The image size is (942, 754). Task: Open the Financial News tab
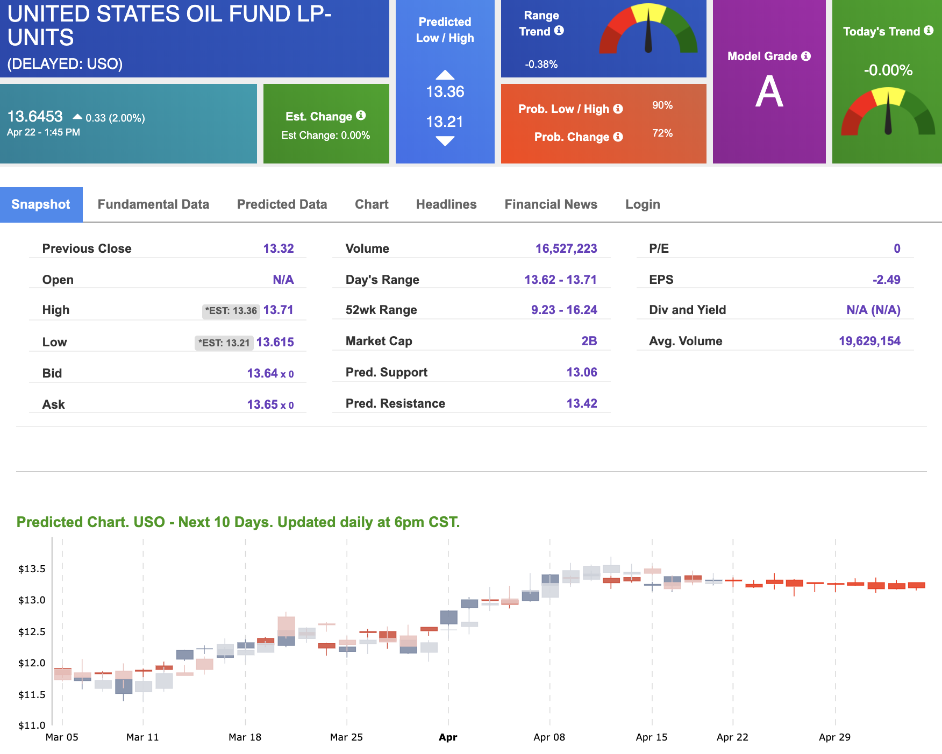[x=551, y=204]
